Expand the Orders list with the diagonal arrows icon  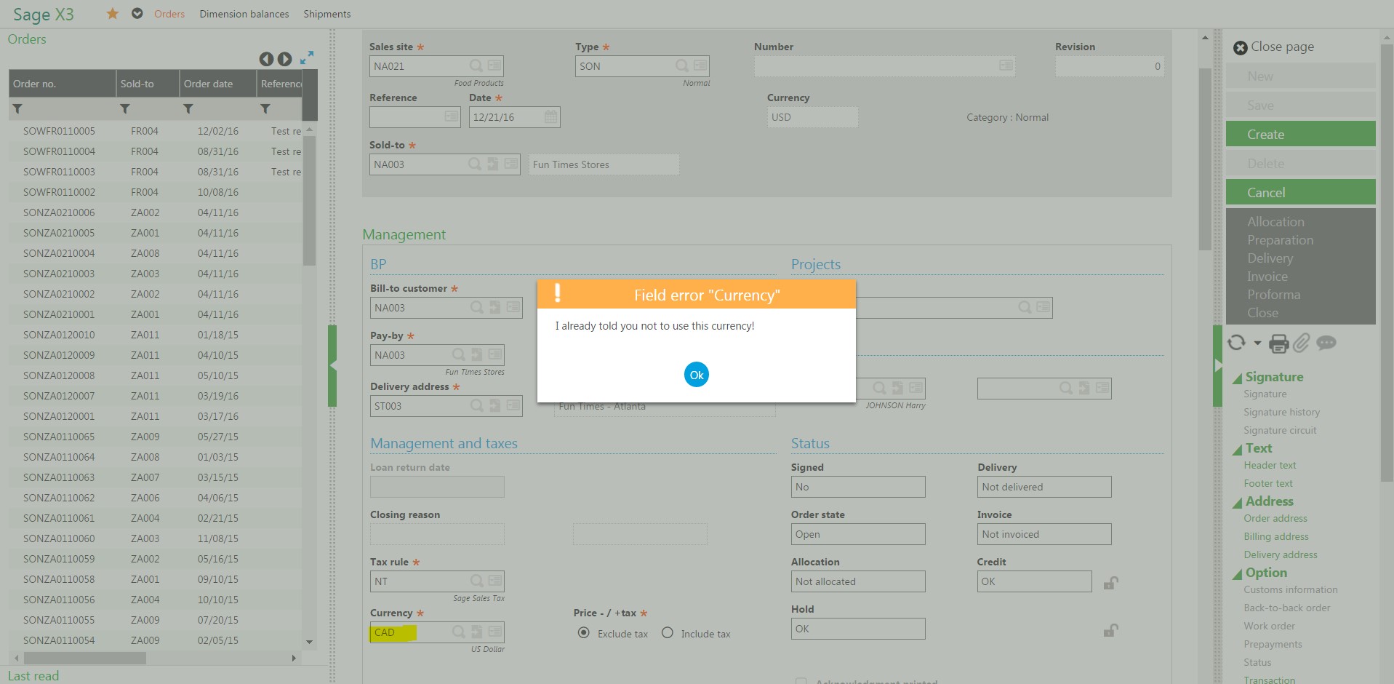307,57
